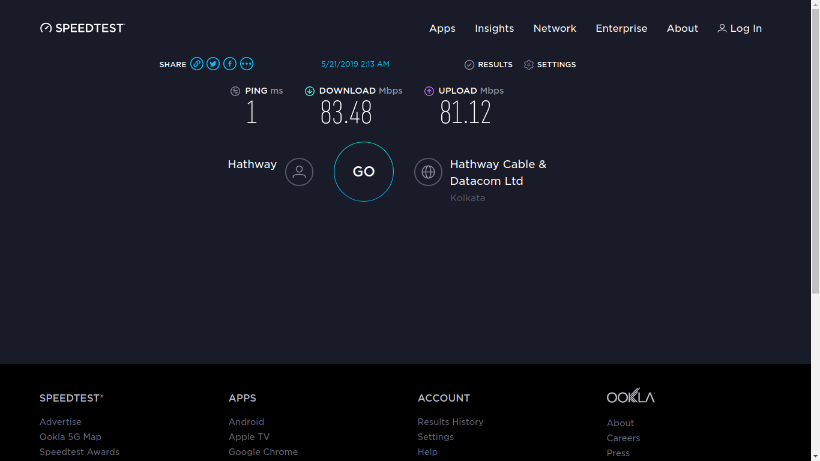Viewport: 820px width, 461px height.
Task: Share result on Twitter icon
Action: point(213,64)
